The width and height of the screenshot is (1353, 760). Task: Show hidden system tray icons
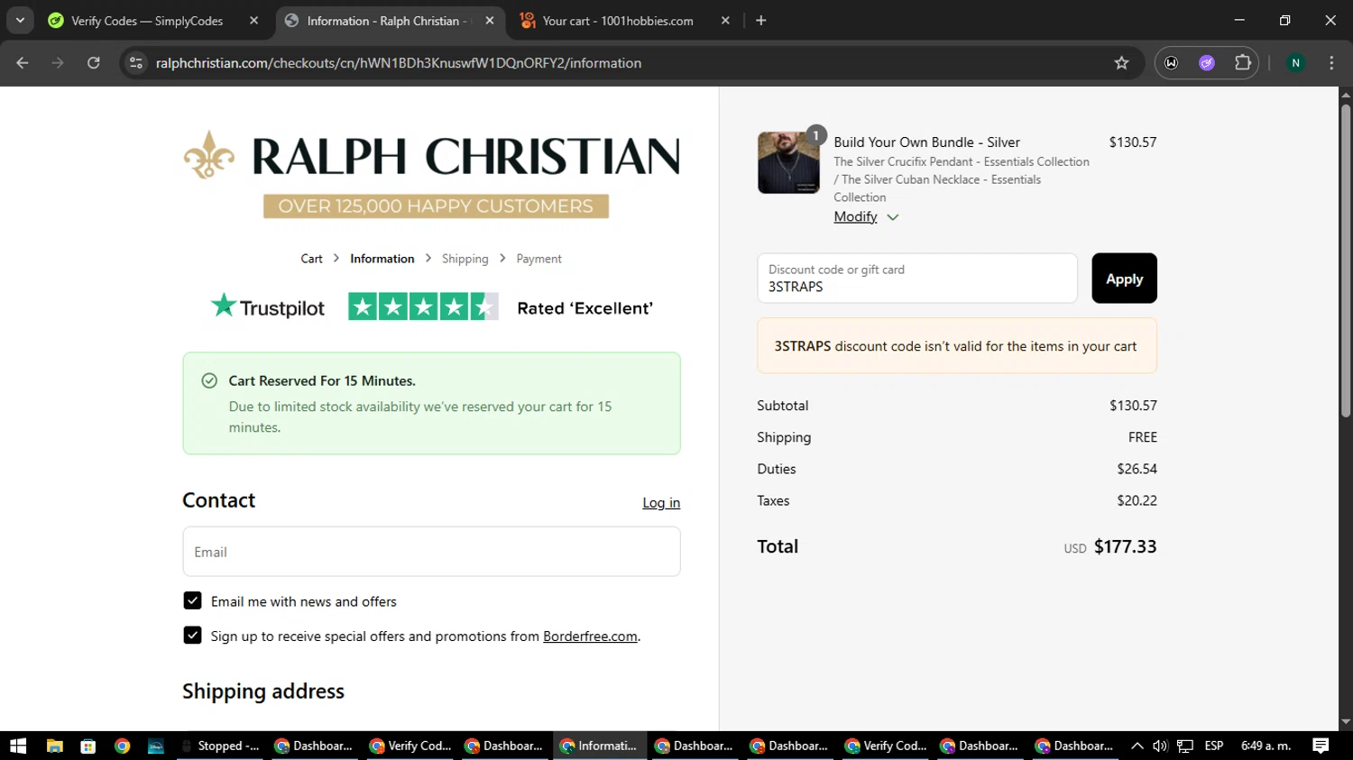click(x=1137, y=746)
